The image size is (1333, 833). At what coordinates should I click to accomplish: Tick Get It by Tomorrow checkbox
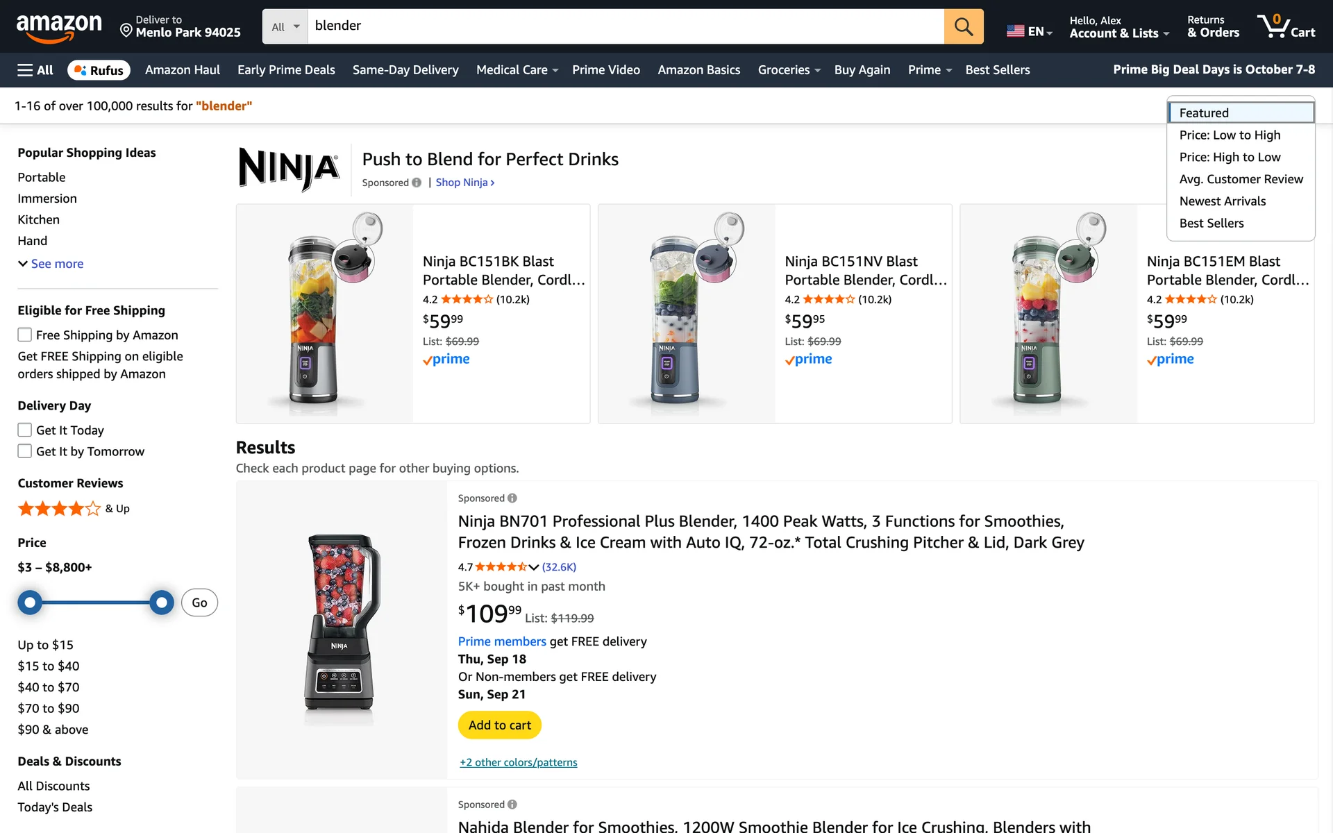(x=25, y=451)
